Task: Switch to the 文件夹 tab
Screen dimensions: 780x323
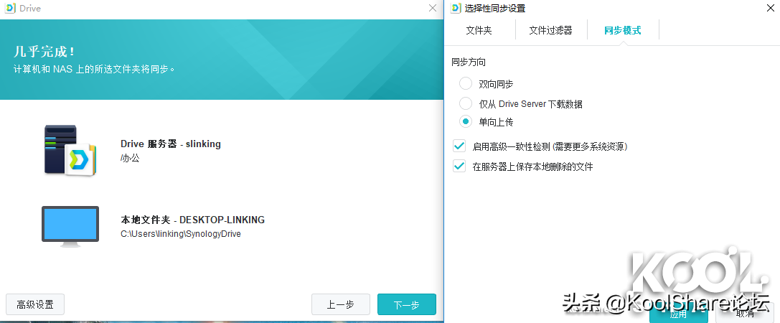Action: (x=479, y=30)
